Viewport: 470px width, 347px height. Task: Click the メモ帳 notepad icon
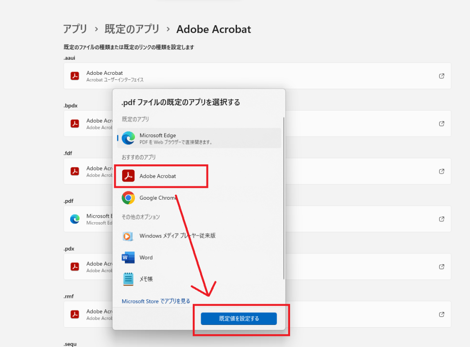129,279
